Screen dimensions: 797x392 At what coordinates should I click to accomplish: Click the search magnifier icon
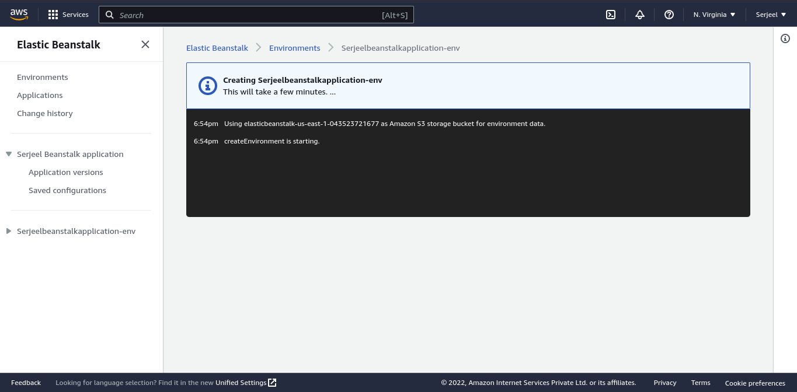tap(109, 15)
